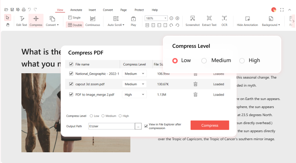The image size is (296, 163).
Task: Uncheck the PDF to Image_merge 2.pdf checkbox
Action: tap(71, 94)
